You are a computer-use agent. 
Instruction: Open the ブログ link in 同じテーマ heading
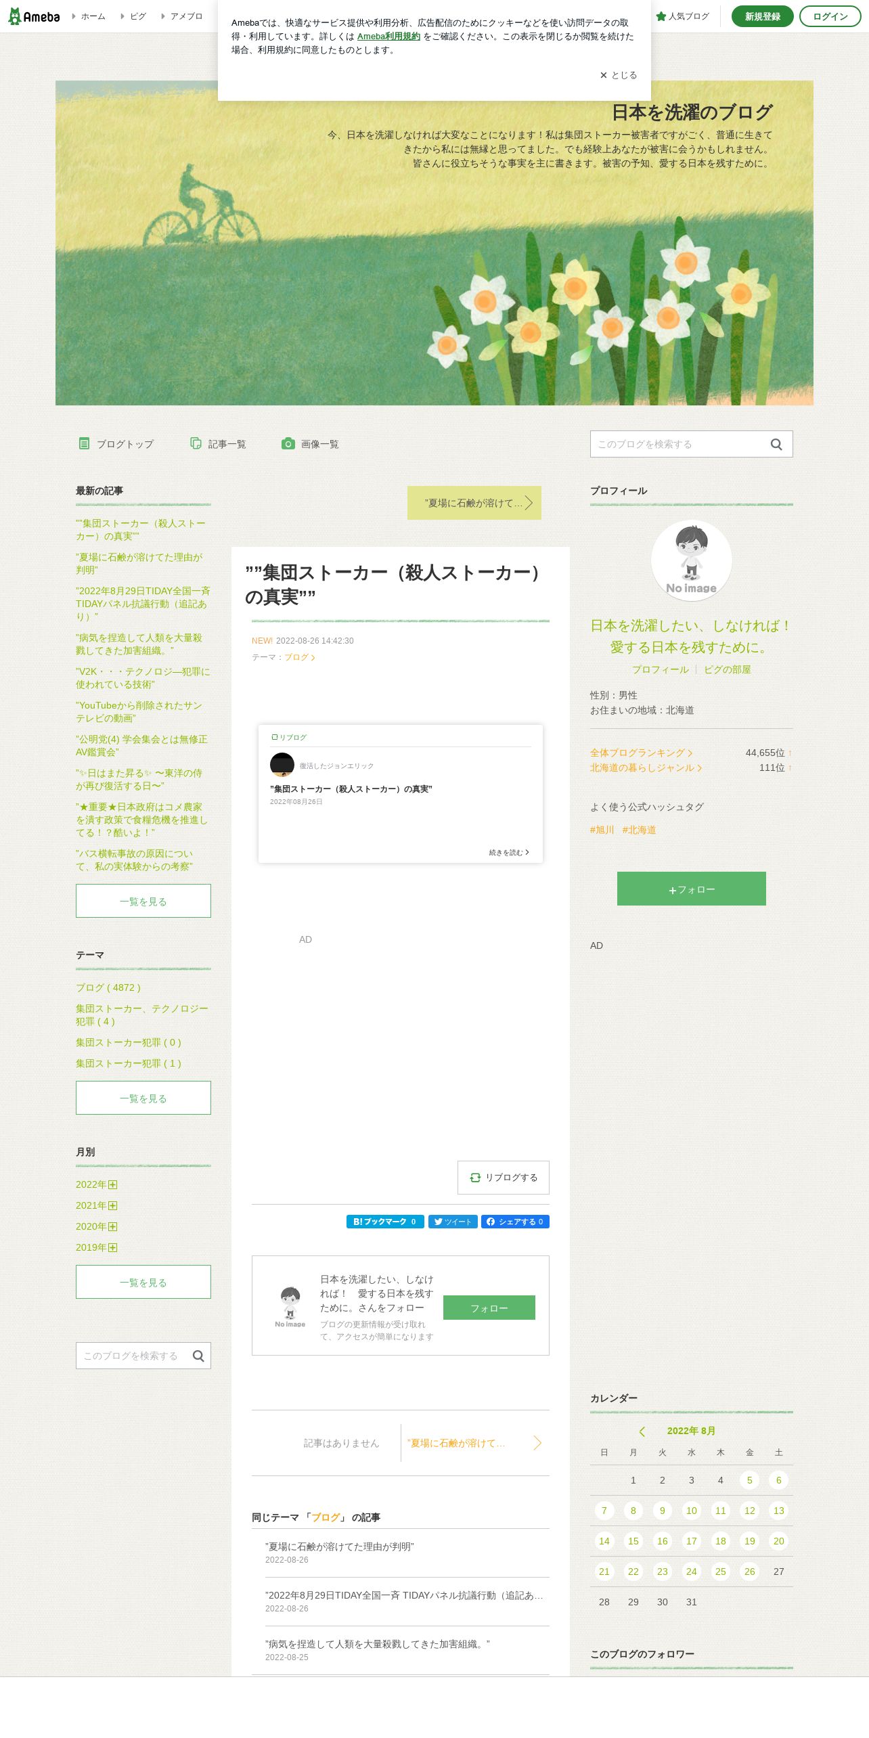(326, 1517)
